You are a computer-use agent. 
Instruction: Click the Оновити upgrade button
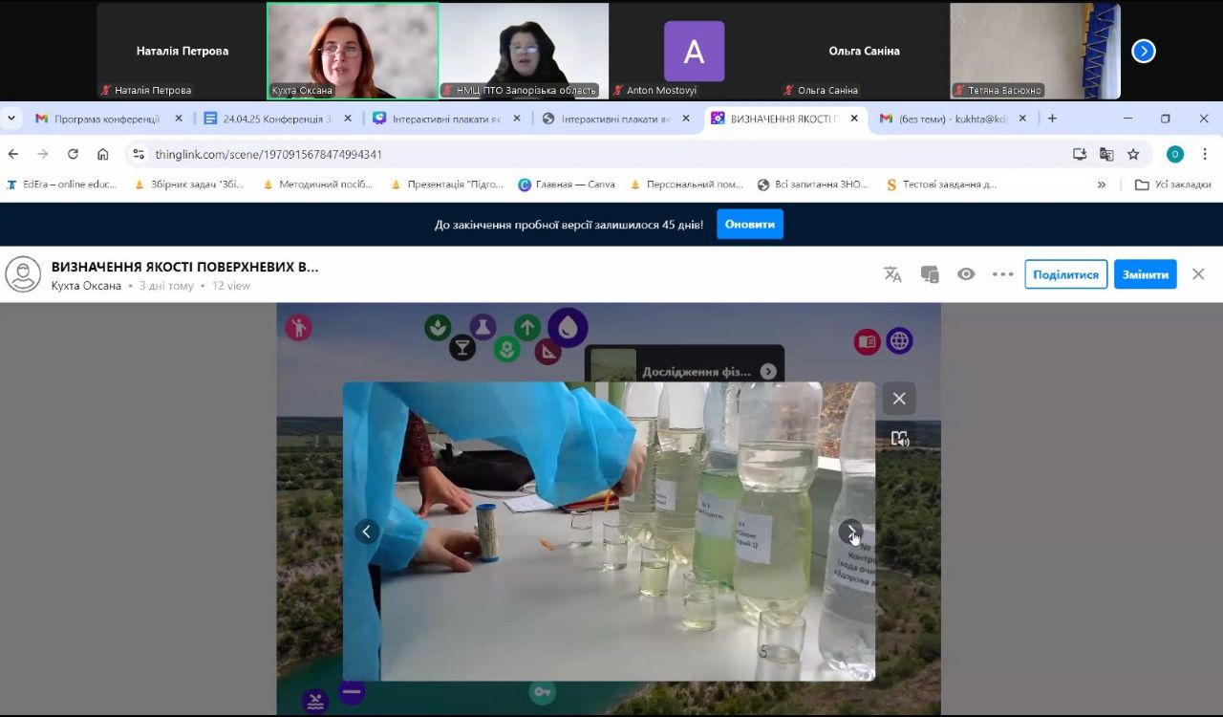tap(750, 225)
